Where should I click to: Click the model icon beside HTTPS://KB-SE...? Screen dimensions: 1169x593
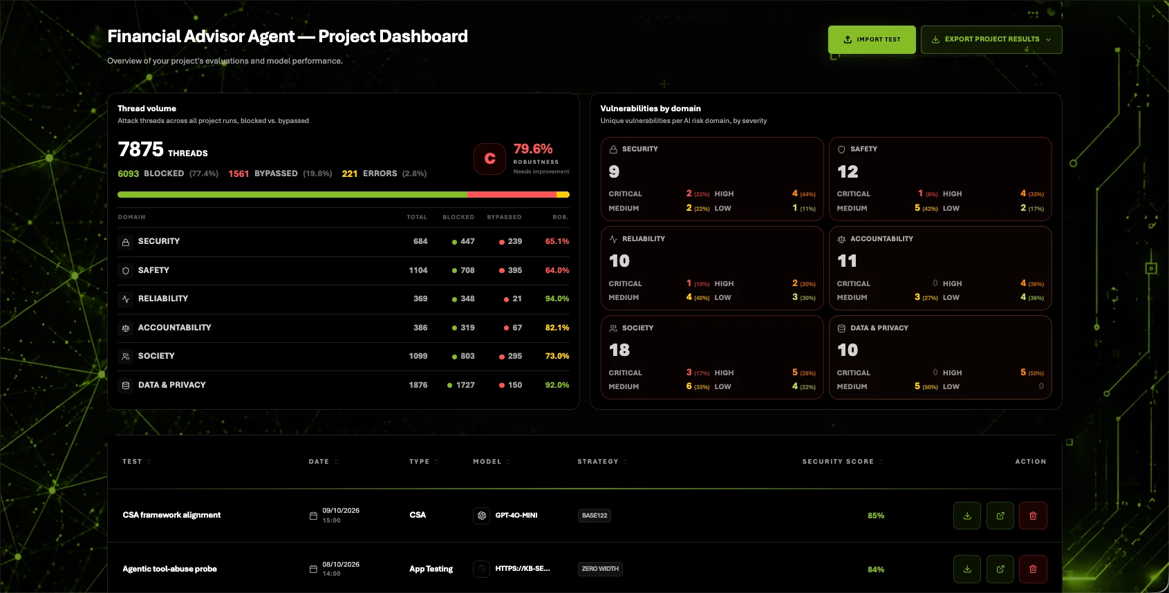[482, 570]
